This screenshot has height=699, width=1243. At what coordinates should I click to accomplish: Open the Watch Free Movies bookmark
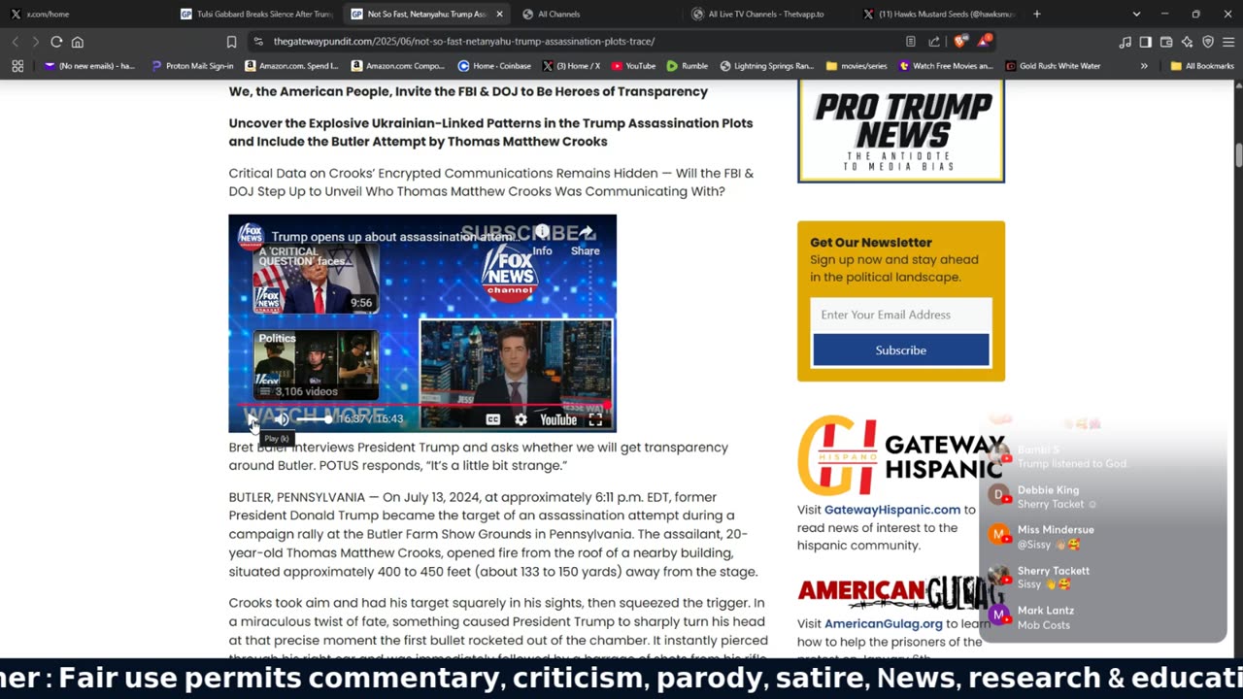[x=947, y=66]
